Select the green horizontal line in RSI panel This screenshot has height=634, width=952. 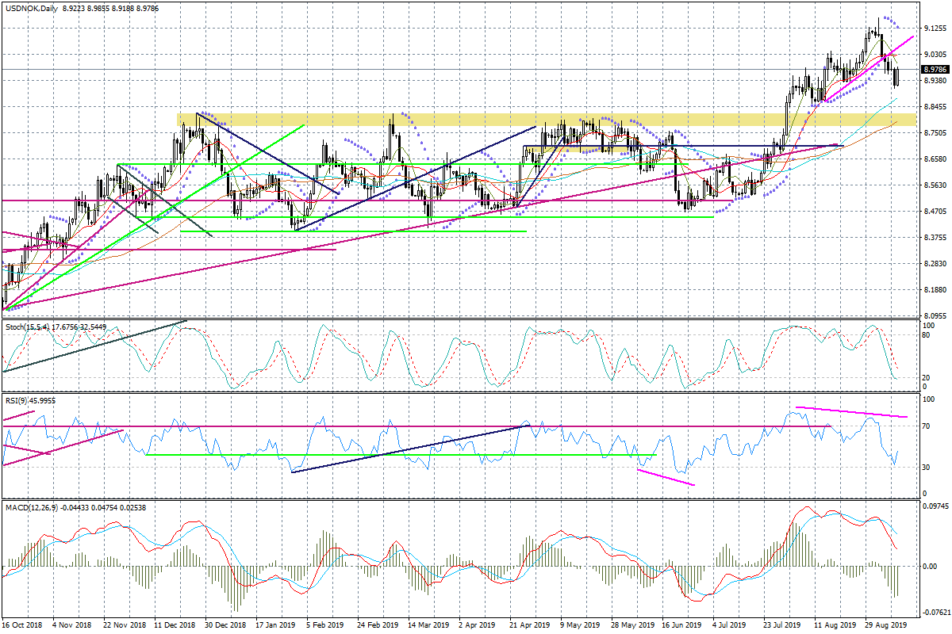tap(397, 455)
